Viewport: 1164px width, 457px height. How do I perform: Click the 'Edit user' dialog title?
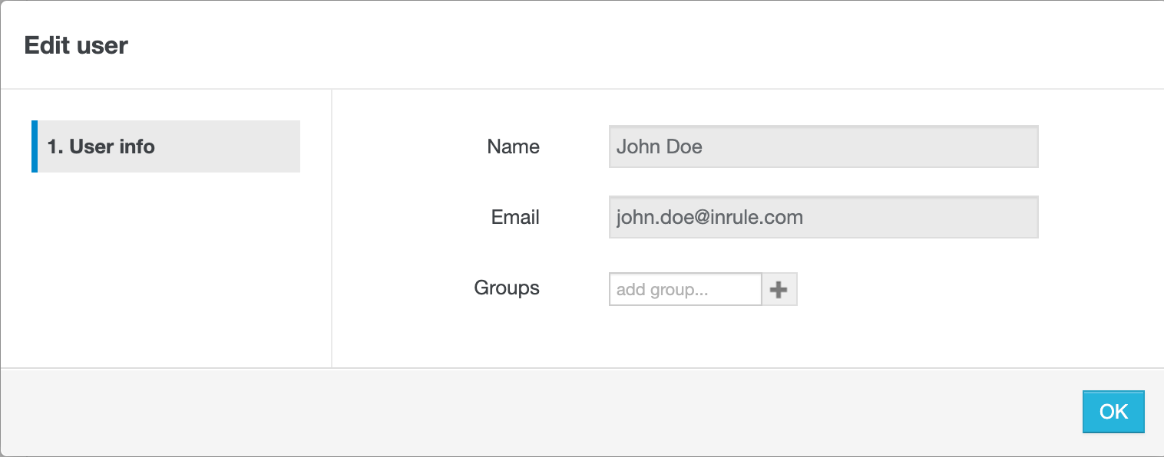(x=76, y=45)
